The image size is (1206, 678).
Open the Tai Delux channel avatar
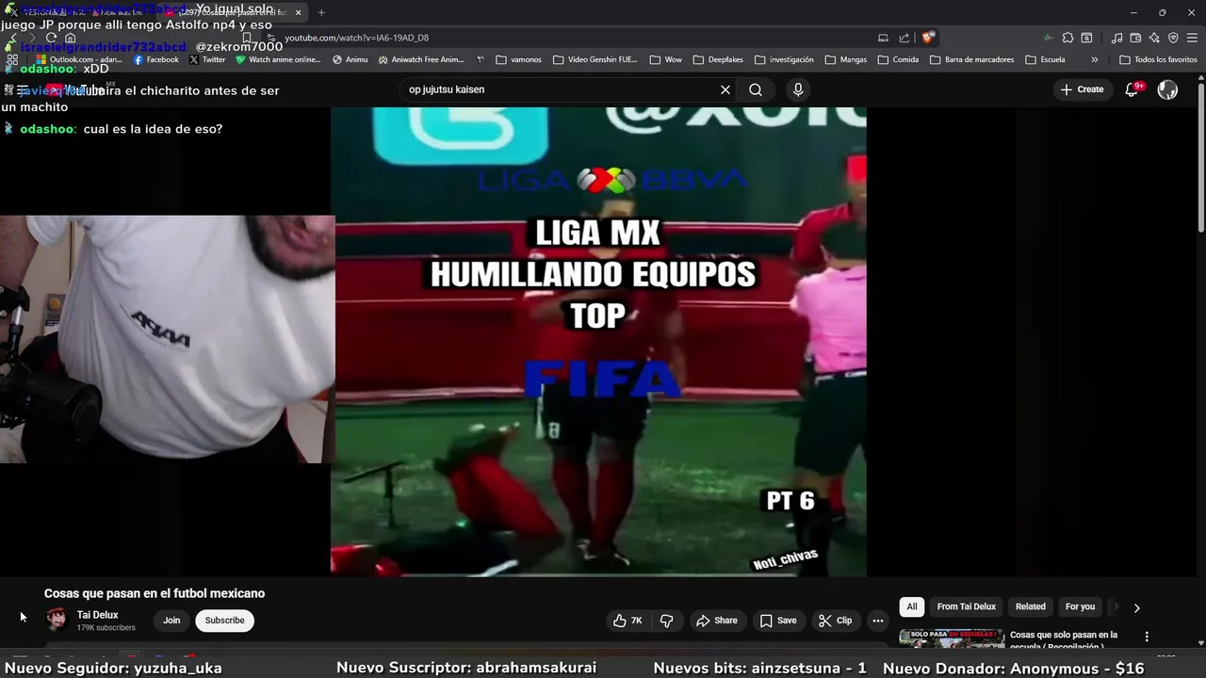(57, 620)
